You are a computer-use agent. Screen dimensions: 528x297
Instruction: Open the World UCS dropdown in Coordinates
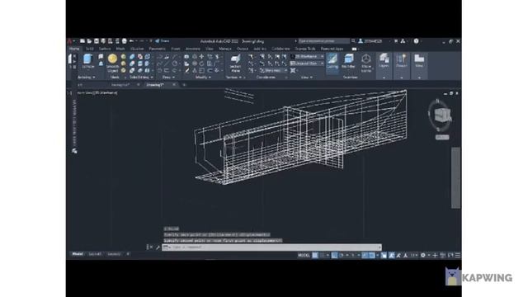[273, 70]
